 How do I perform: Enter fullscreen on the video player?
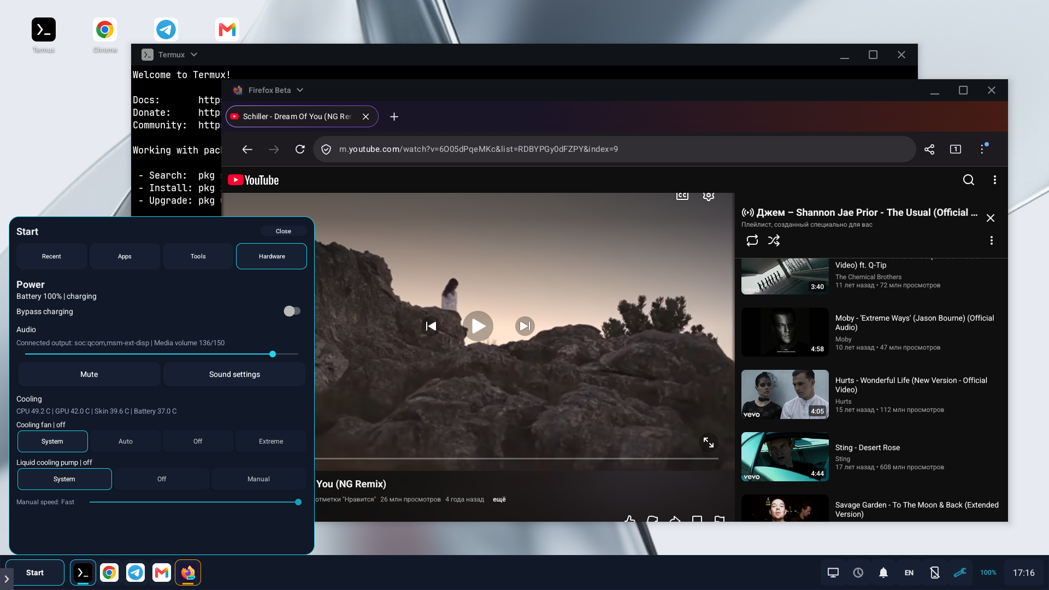(x=709, y=442)
